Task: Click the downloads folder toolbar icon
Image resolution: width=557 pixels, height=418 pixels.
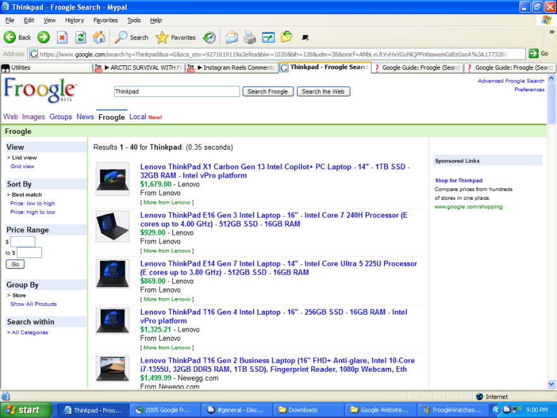Action: click(x=286, y=37)
